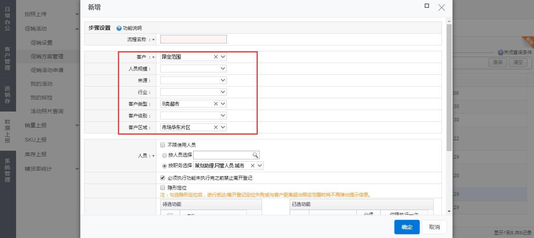Click the 确定 button
Image resolution: width=534 pixels, height=238 pixels.
pos(407,227)
